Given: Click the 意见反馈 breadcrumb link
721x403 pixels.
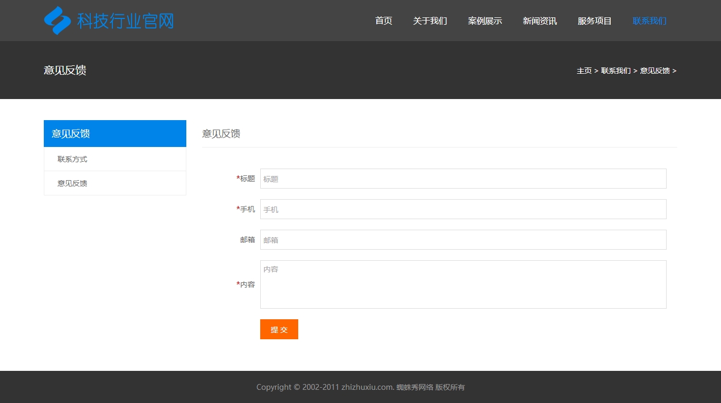Looking at the screenshot, I should point(654,71).
